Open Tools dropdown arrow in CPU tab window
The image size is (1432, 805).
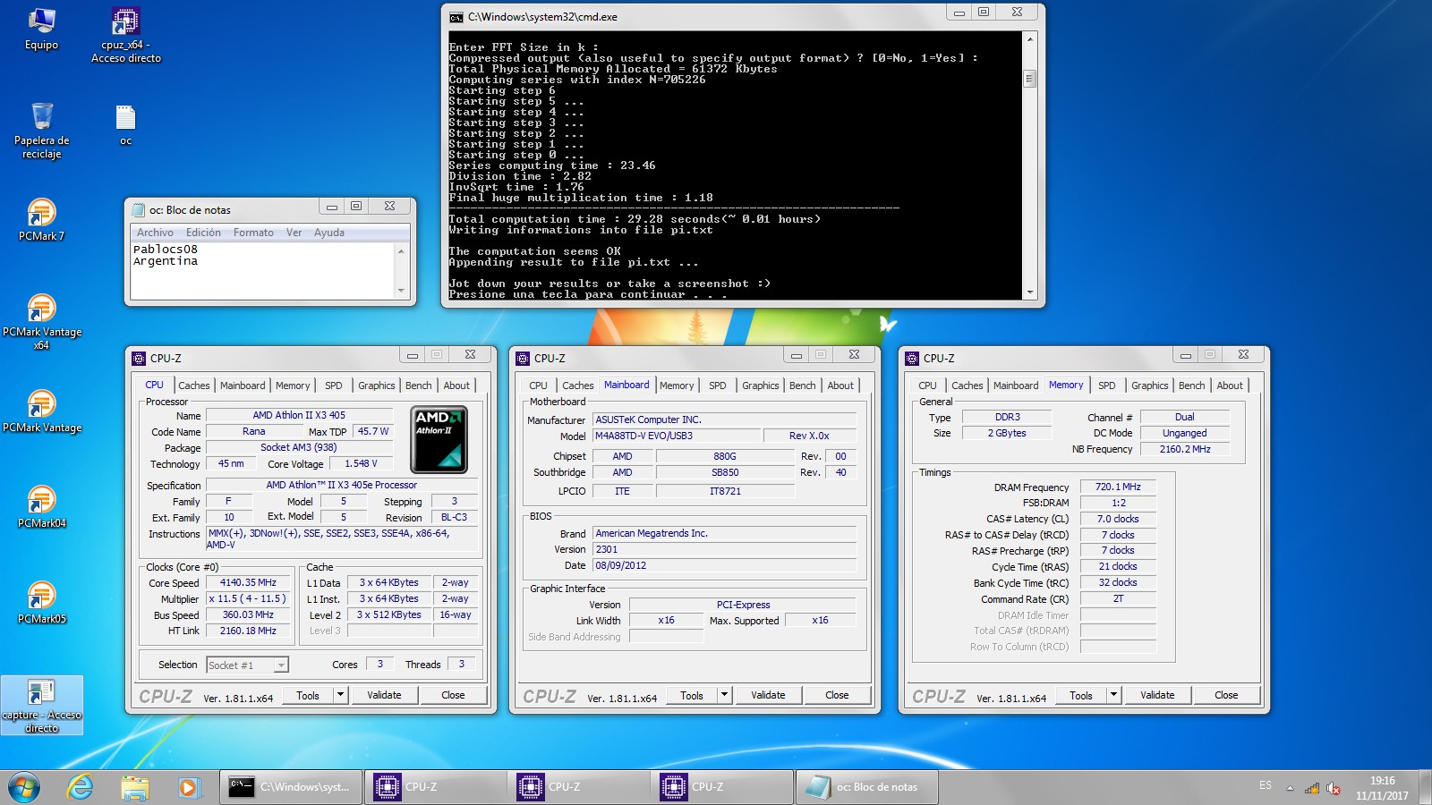pyautogui.click(x=340, y=695)
